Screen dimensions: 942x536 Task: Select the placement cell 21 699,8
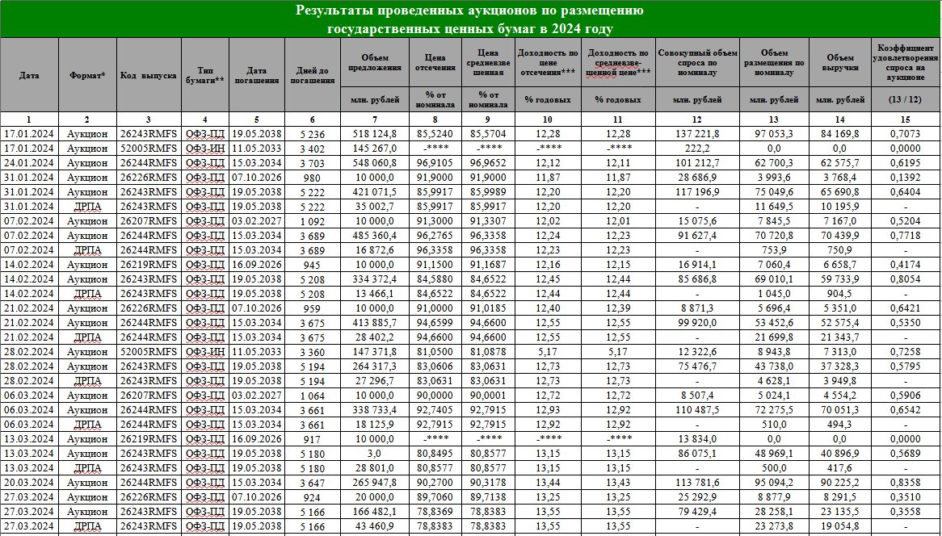(x=775, y=337)
